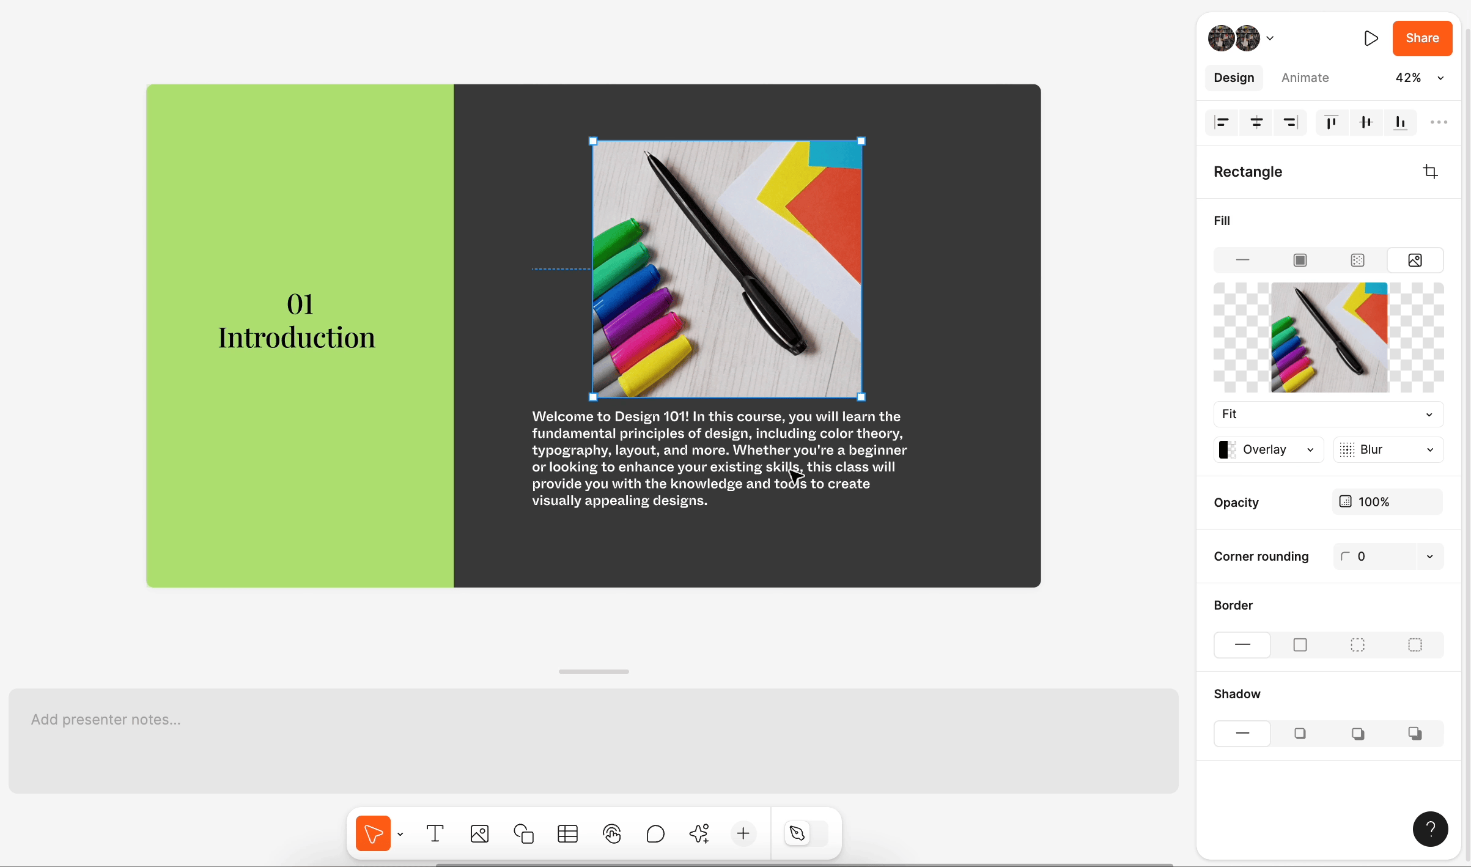
Task: Click the crop image icon
Action: click(1429, 172)
